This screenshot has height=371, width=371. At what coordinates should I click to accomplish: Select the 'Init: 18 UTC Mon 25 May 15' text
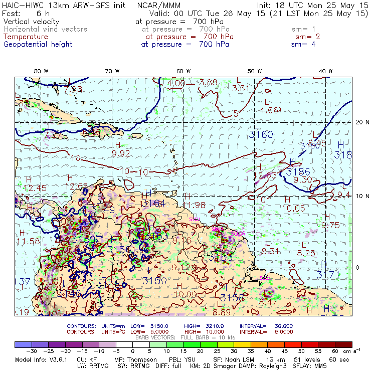click(312, 6)
